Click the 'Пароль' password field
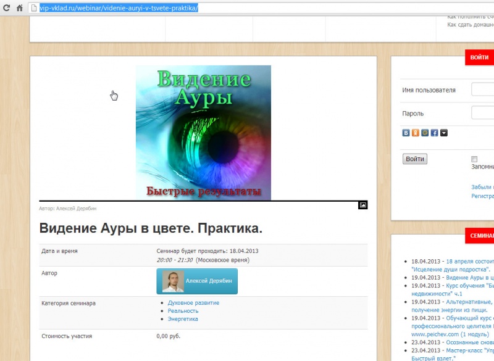494x361 pixels. coord(482,113)
